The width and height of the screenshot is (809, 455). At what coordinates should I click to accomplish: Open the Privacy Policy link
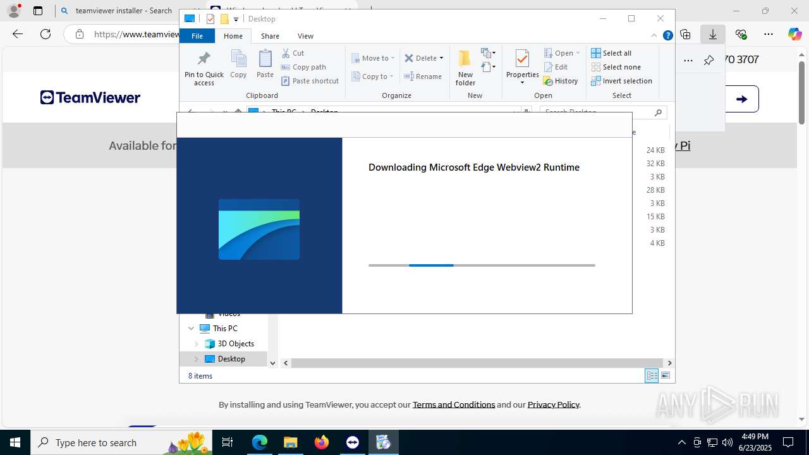554,404
